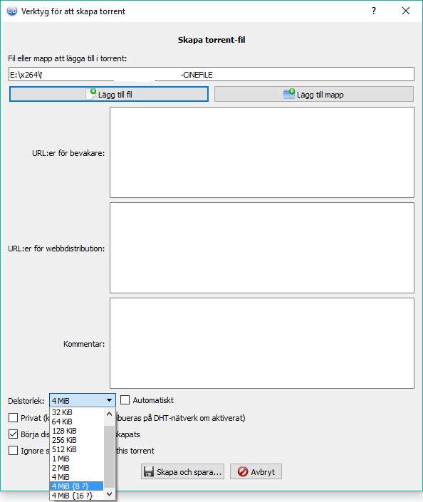The image size is (423, 502).
Task: Click the dropdown list scroll down arrow
Action: point(109,494)
